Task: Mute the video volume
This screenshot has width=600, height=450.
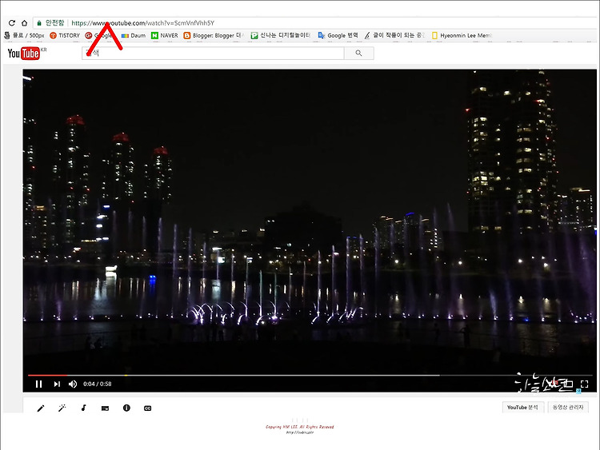Action: pyautogui.click(x=73, y=384)
